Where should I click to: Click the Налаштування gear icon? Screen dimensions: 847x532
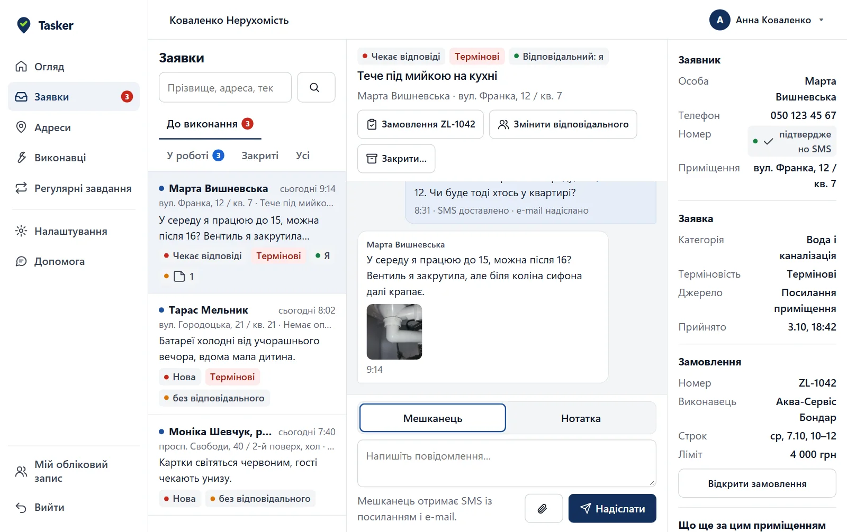click(21, 231)
